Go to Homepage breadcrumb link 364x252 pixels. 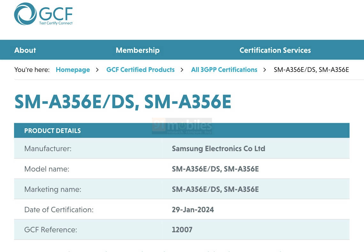(73, 70)
